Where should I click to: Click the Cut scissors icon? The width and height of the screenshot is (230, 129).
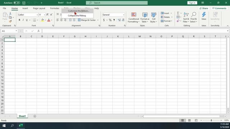[x=10, y=14]
